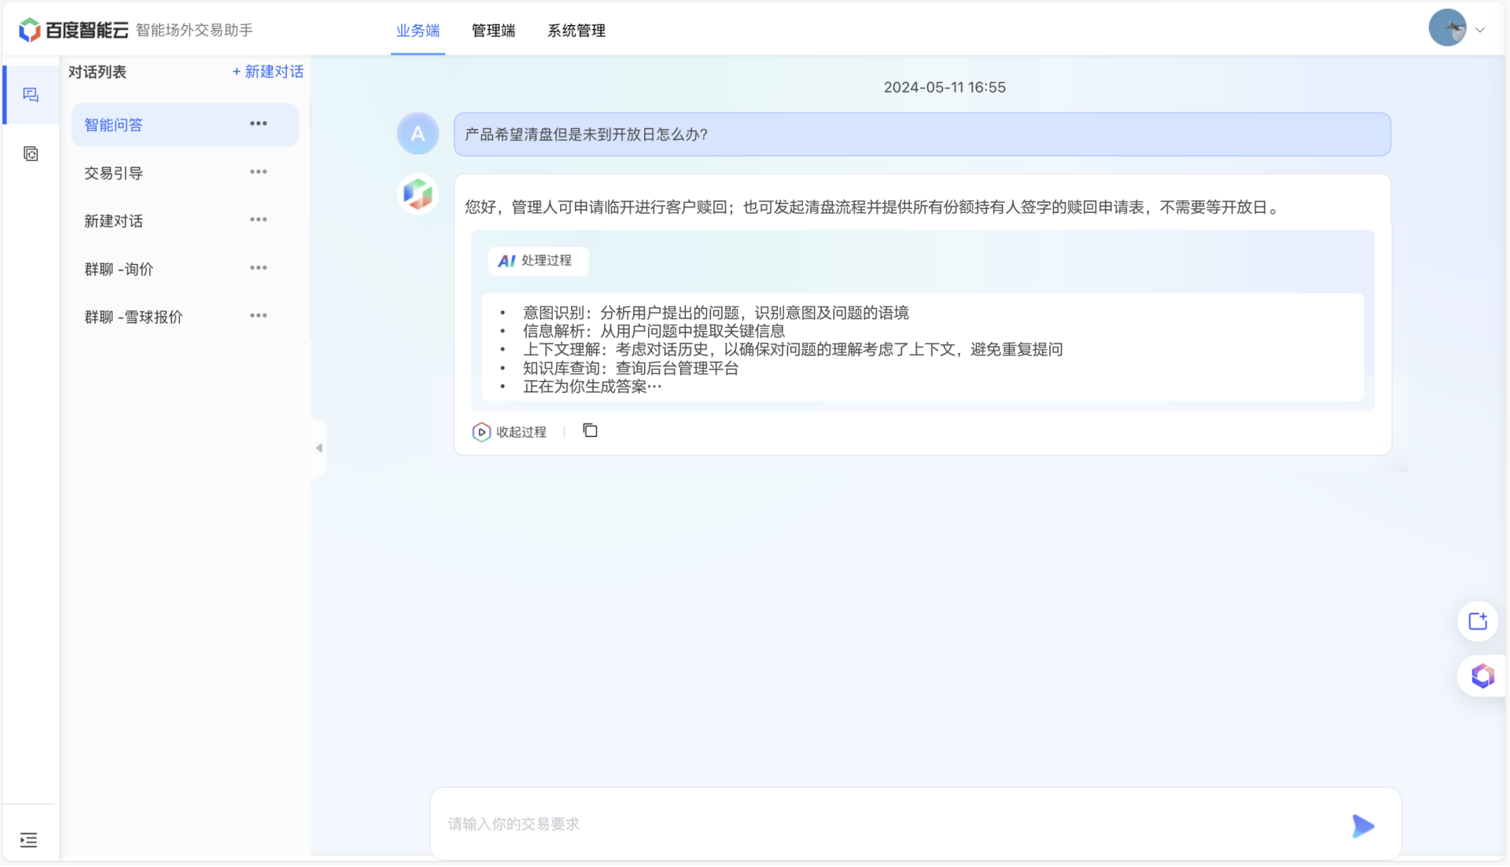Open more options for 交易引导
The height and width of the screenshot is (867, 1510).
pyautogui.click(x=259, y=172)
